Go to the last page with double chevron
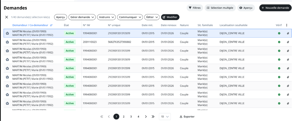The width and height of the screenshot is (292, 121). 153,117
